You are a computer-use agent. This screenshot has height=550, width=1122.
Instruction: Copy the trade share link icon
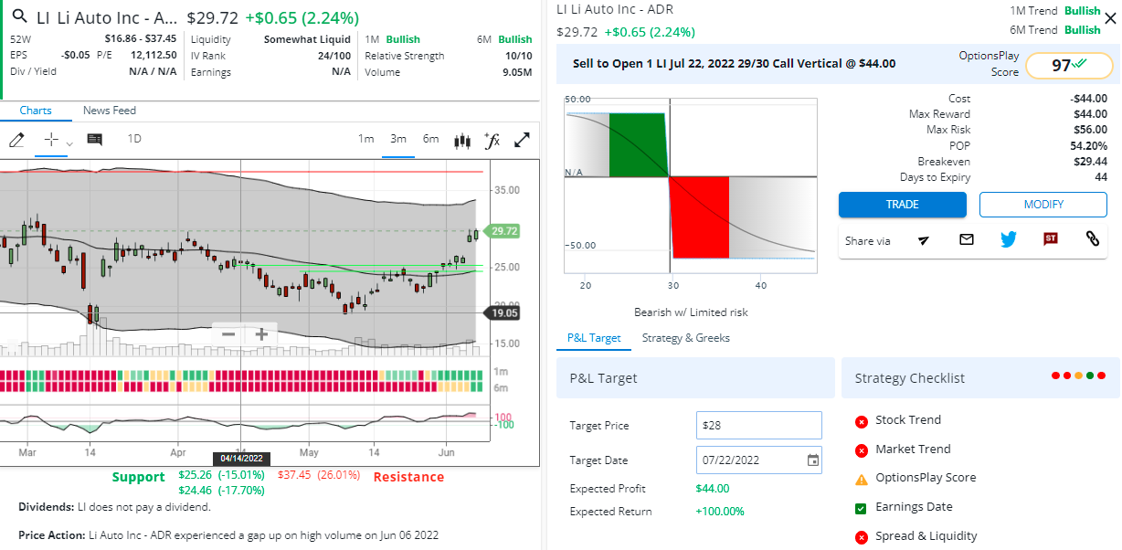click(1092, 239)
